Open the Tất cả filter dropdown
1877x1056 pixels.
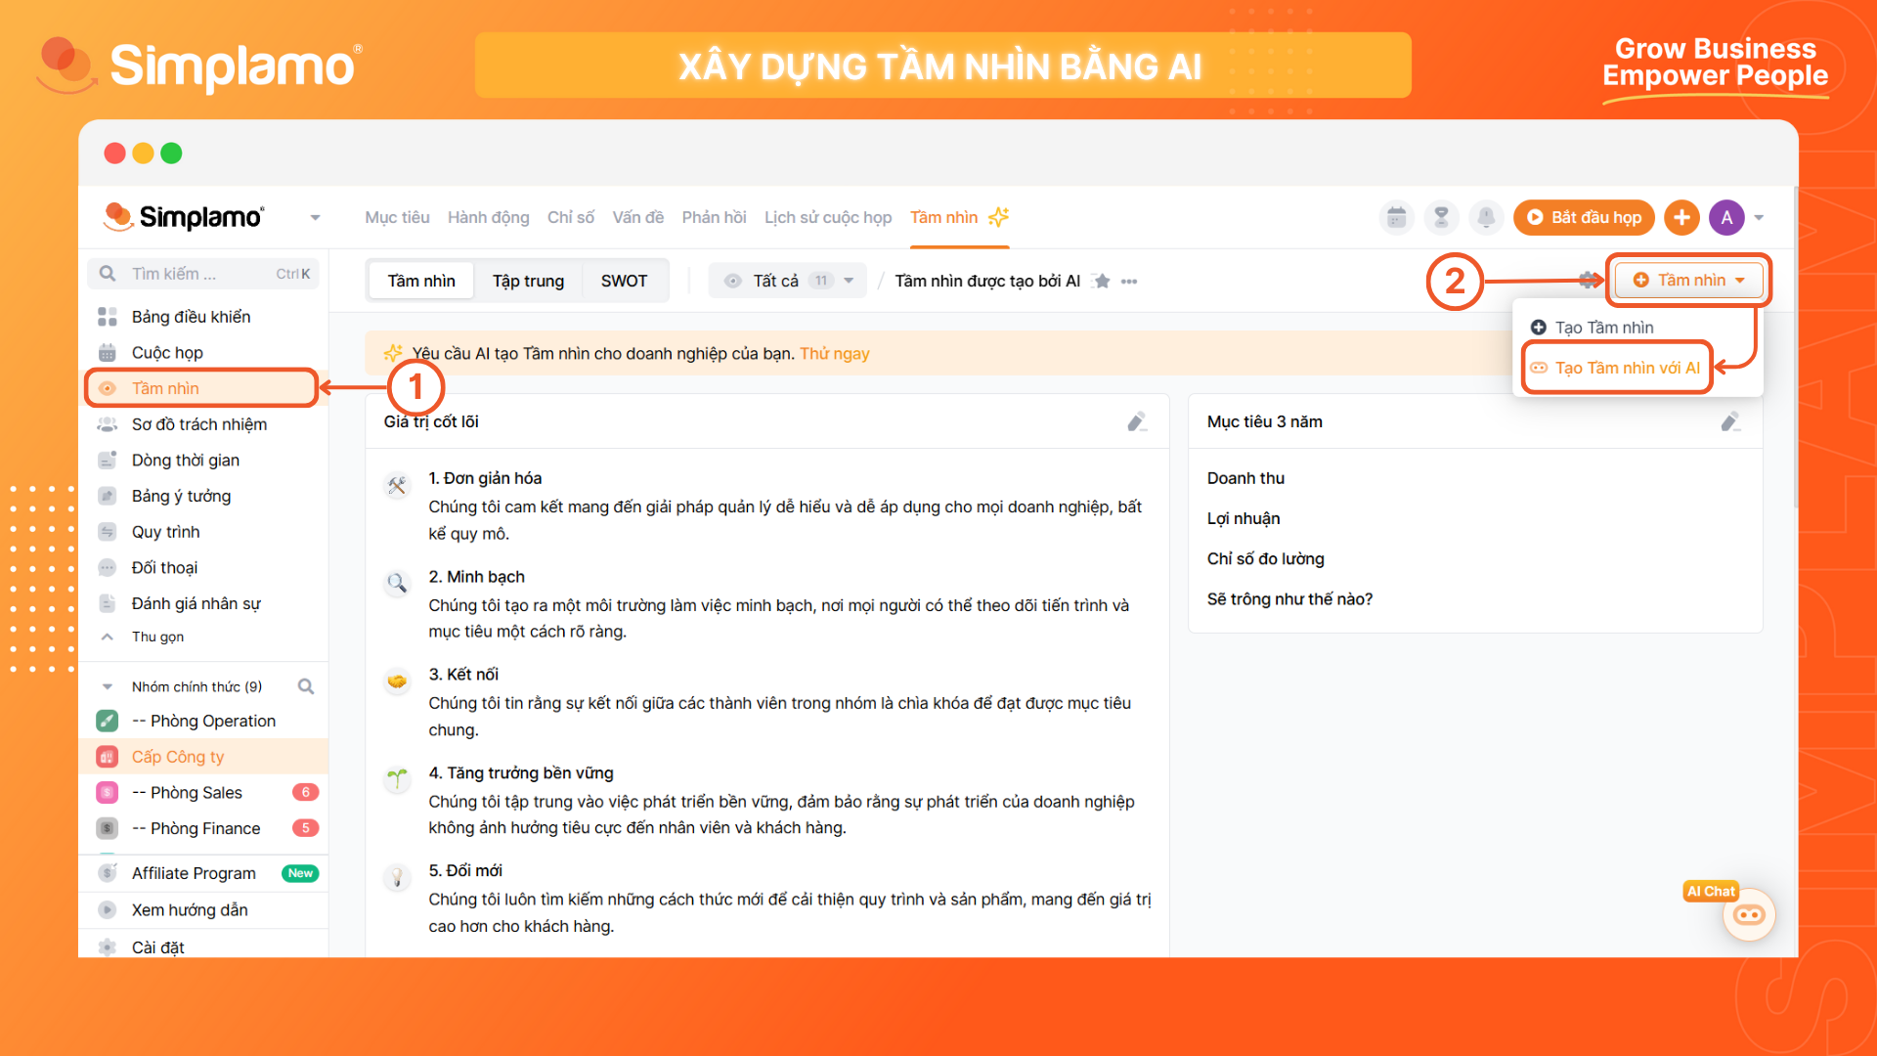click(x=788, y=281)
